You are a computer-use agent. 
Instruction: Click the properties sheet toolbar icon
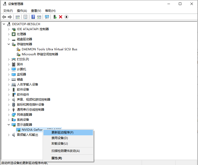coord(25,17)
